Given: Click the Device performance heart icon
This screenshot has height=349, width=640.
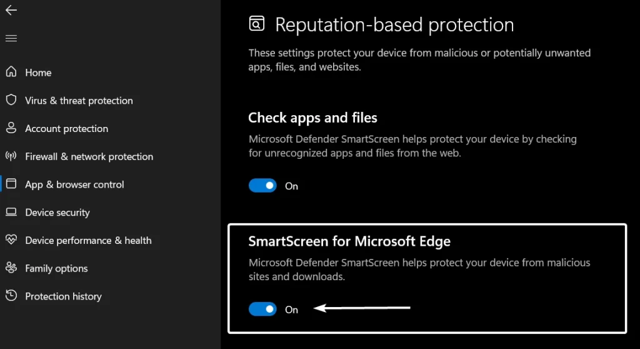Looking at the screenshot, I should [11, 240].
